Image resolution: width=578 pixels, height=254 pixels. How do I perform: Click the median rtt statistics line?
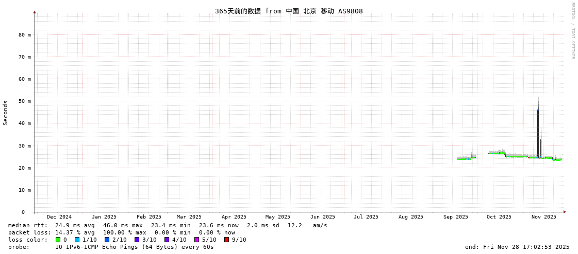click(x=168, y=225)
